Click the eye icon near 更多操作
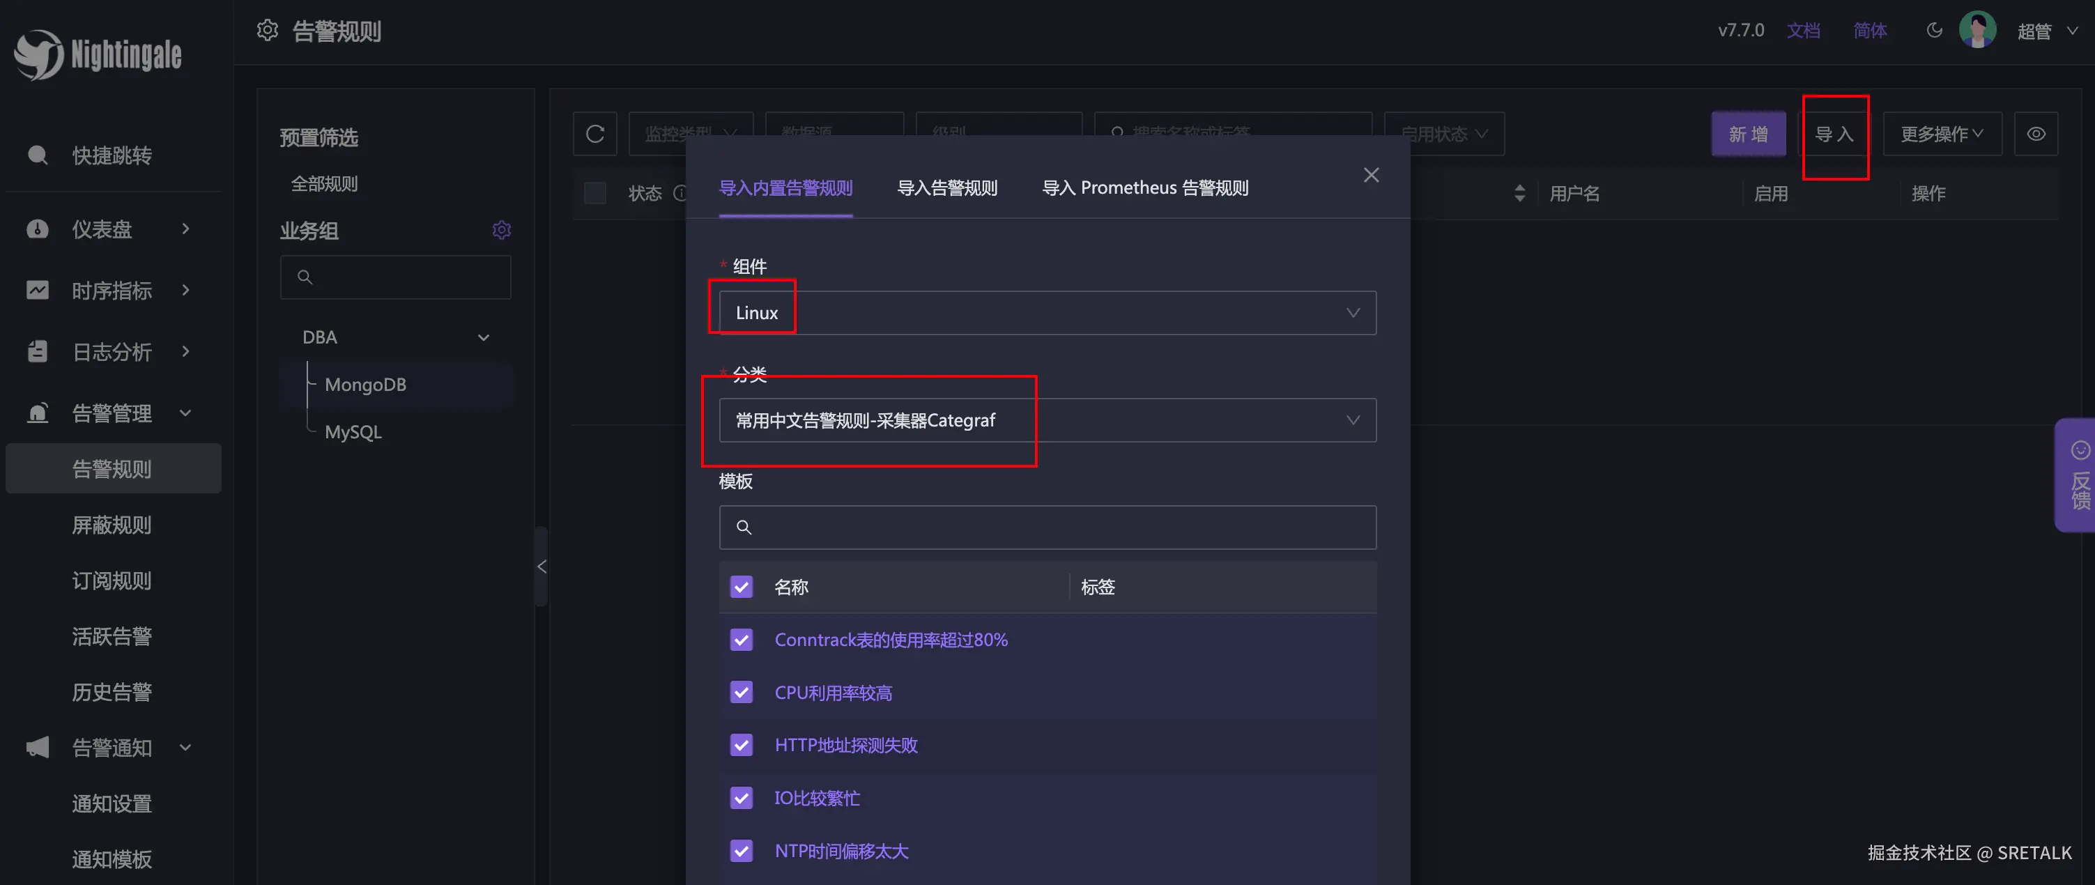Image resolution: width=2095 pixels, height=885 pixels. tap(2036, 133)
